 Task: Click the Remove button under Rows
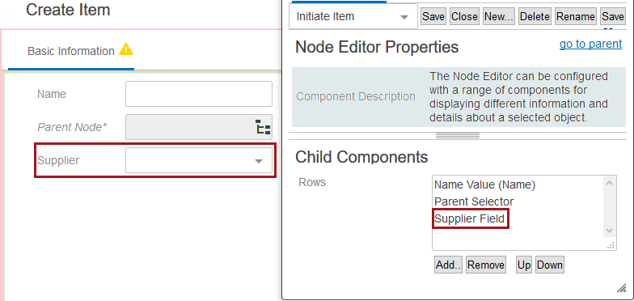point(486,265)
